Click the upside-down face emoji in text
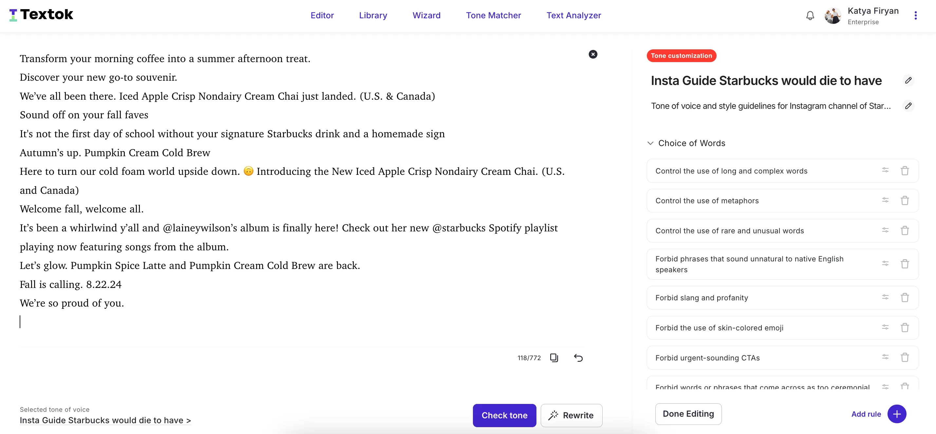936x434 pixels. click(x=248, y=171)
